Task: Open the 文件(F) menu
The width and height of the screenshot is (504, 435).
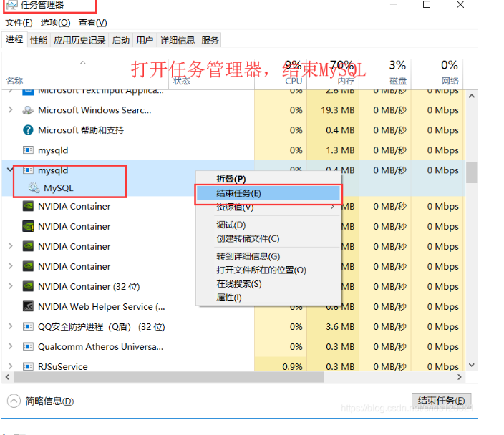Action: pyautogui.click(x=19, y=23)
